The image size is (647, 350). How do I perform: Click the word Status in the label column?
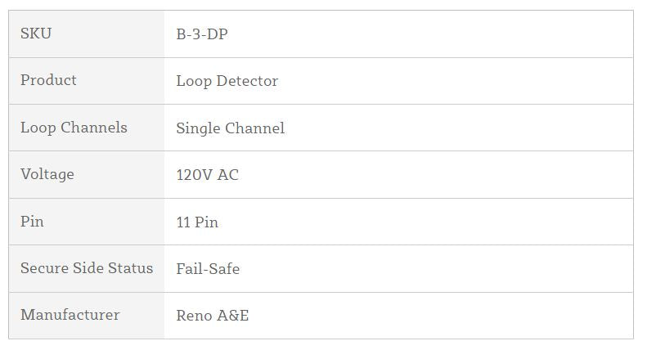(x=133, y=268)
